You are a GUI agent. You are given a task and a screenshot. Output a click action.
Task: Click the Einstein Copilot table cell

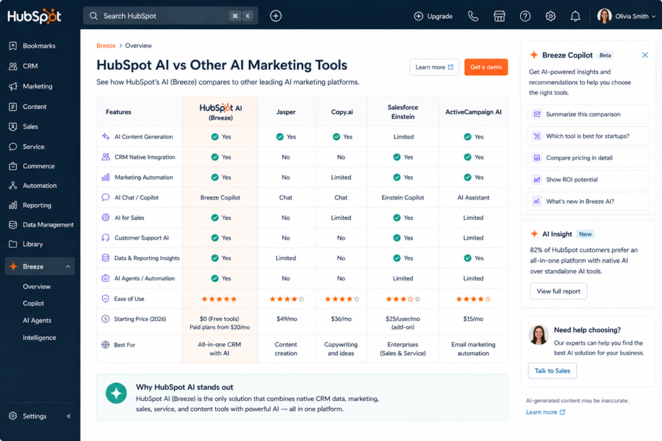coord(403,198)
